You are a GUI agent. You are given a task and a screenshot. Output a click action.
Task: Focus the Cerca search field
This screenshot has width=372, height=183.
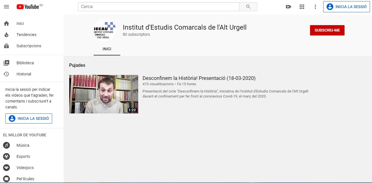coord(158,7)
